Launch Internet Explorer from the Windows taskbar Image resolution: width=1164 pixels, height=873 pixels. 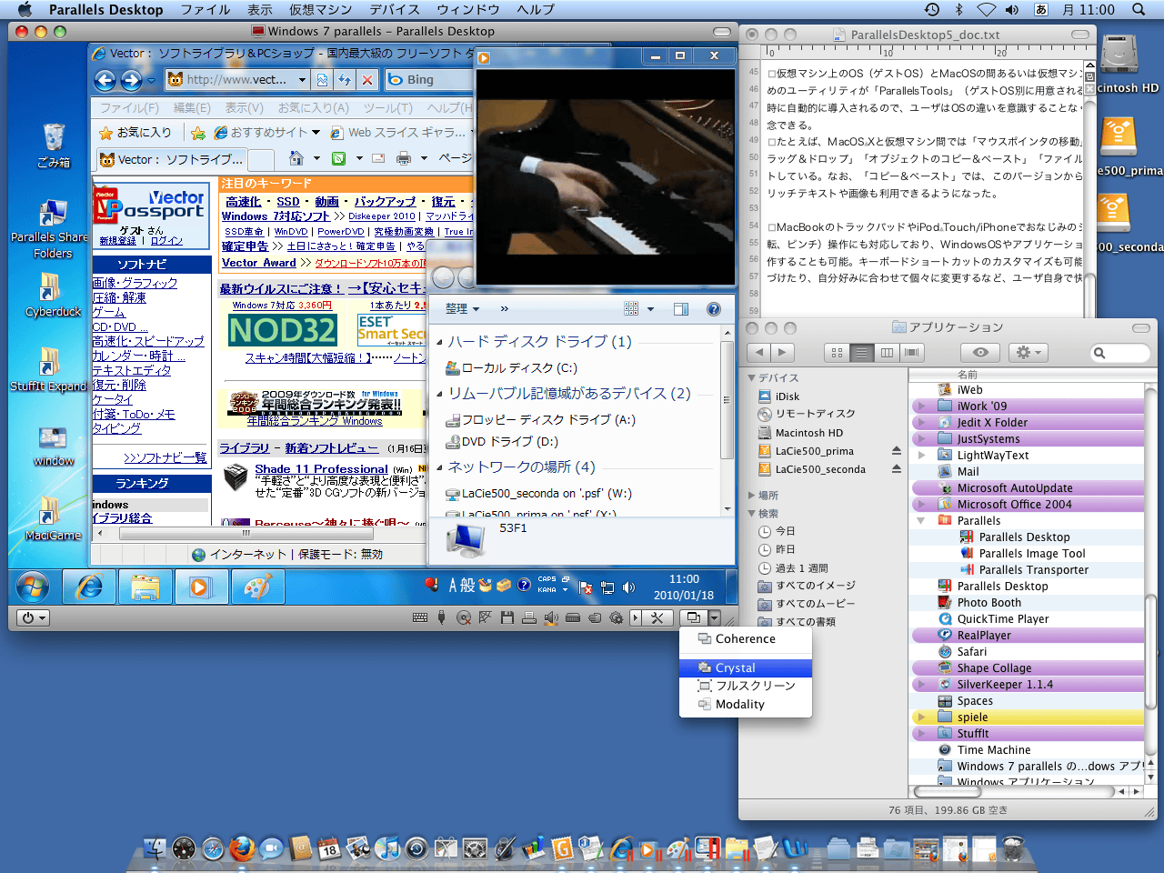[89, 587]
